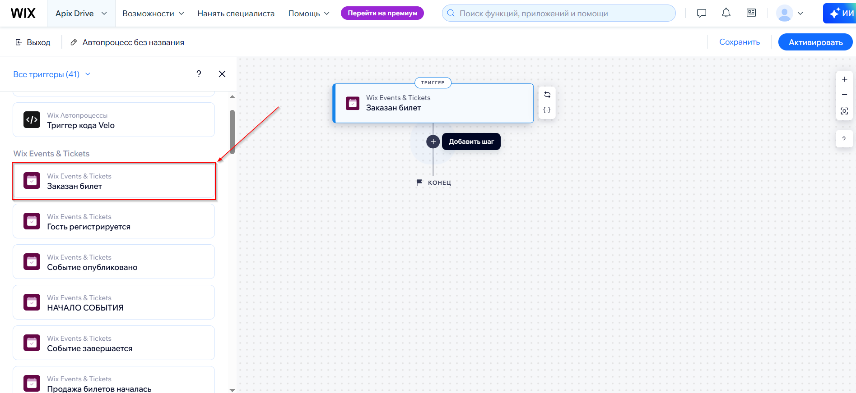
Task: Open canvas help question mark
Action: tap(844, 139)
